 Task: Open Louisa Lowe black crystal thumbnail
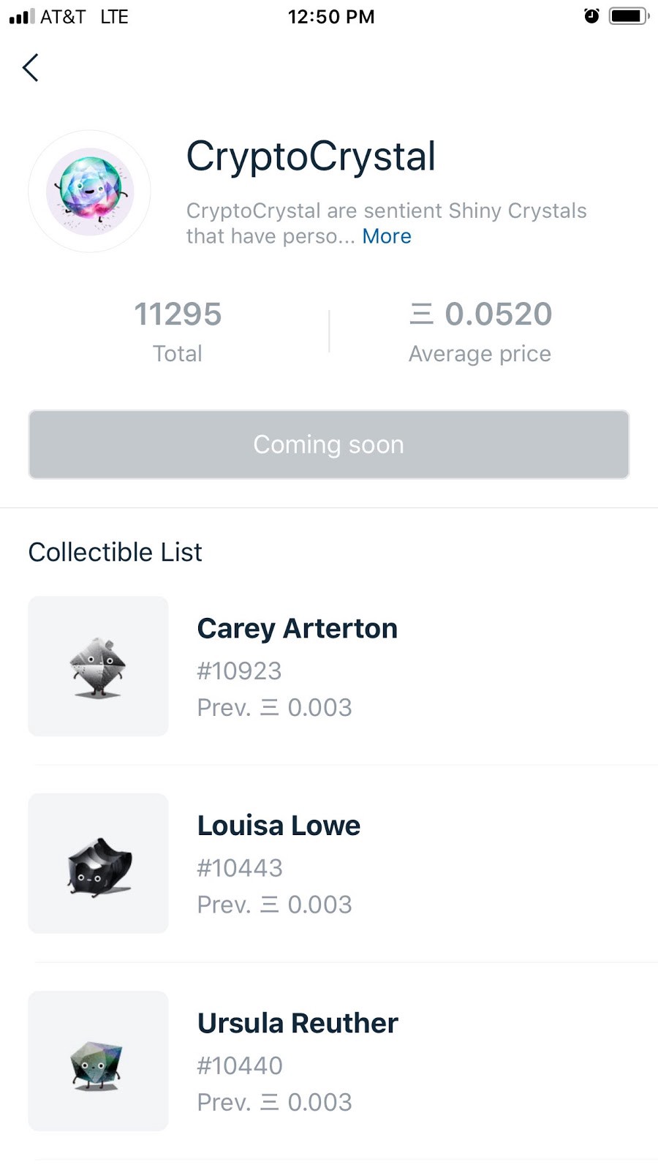(98, 864)
